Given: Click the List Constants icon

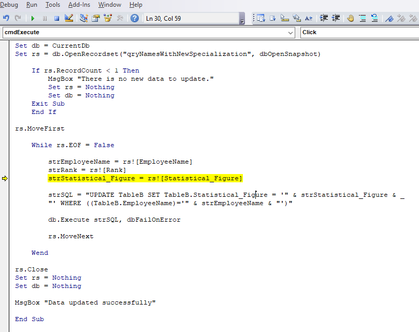Looking at the screenshot, I should coord(272,18).
